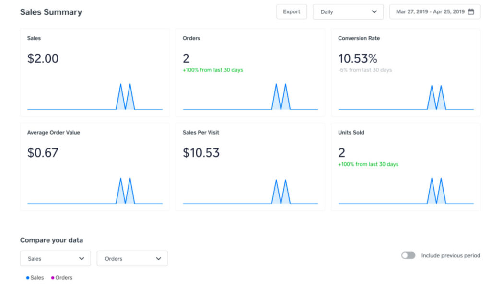
Task: Expand the Orders comparison dropdown
Action: click(132, 258)
